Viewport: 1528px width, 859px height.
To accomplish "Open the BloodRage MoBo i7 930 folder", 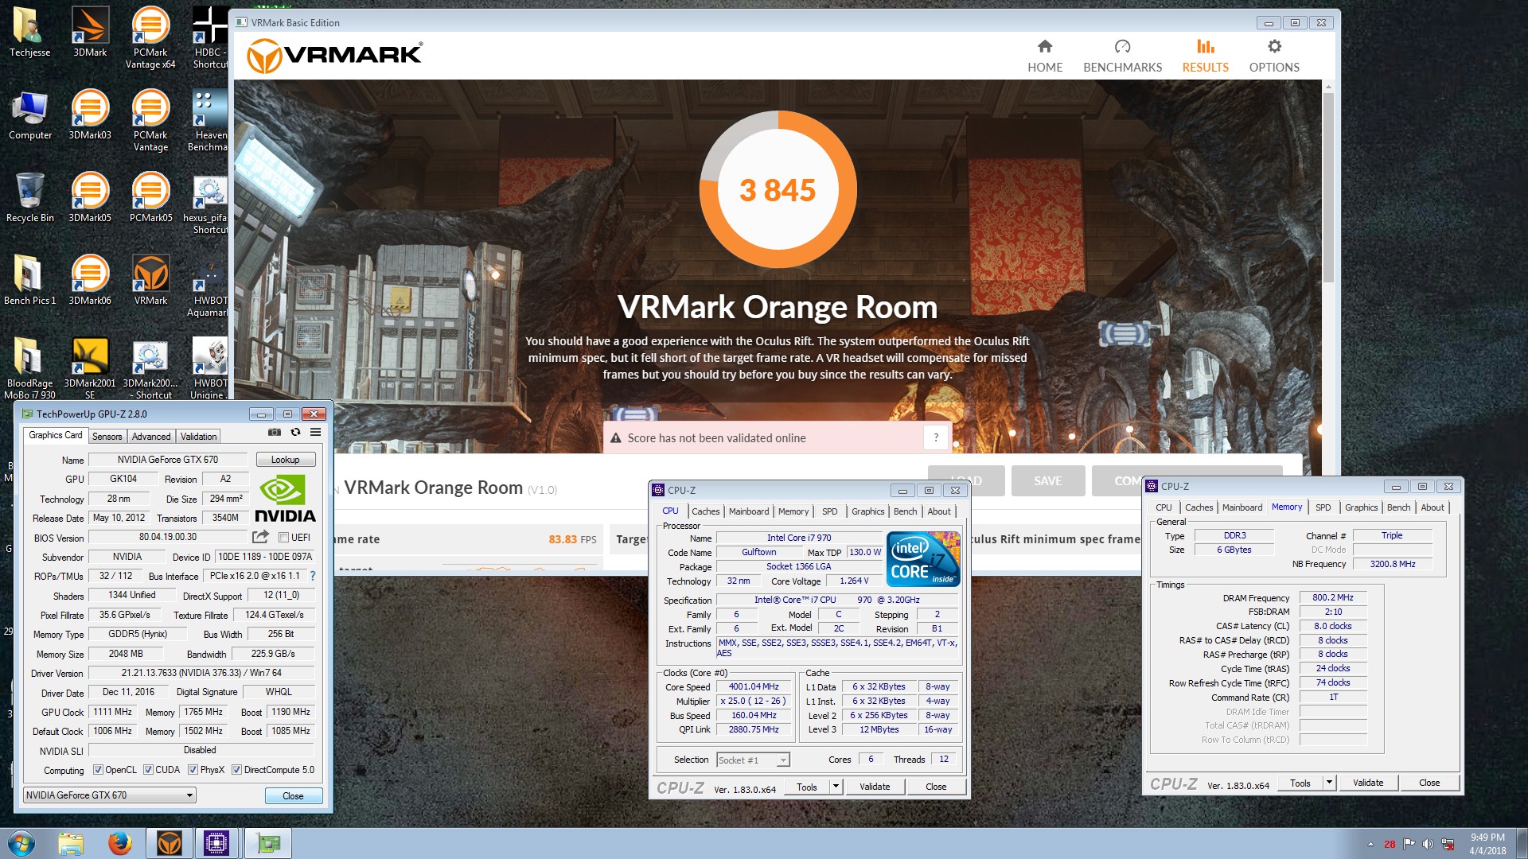I will pos(29,368).
